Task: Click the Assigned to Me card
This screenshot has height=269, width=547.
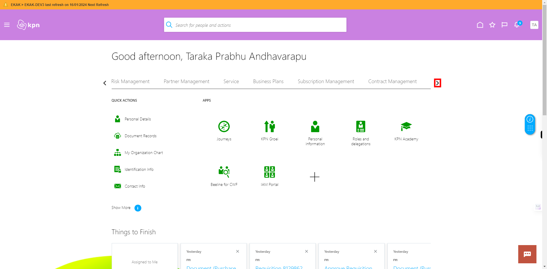Action: (145, 256)
